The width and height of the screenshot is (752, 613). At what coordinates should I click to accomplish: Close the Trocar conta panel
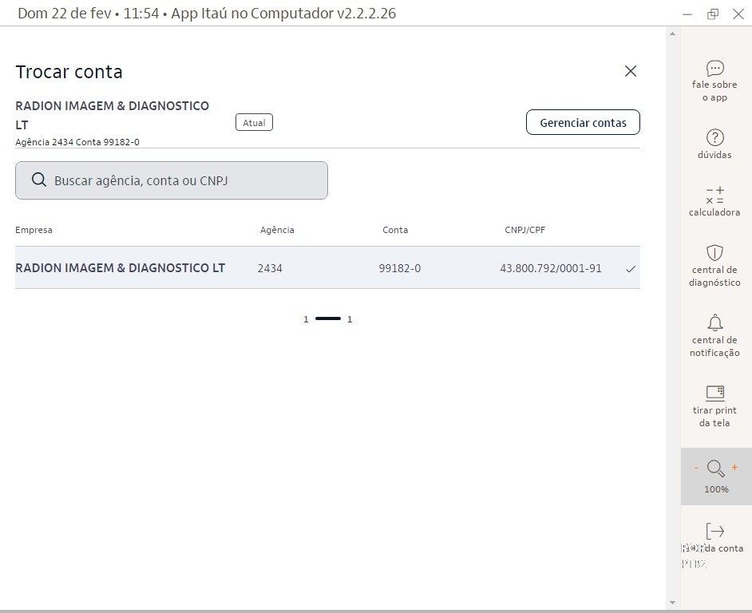click(630, 71)
